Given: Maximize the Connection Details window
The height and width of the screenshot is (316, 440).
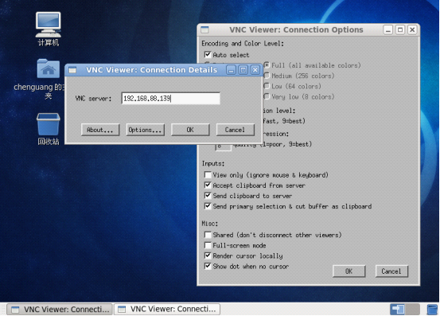Looking at the screenshot, I should (x=243, y=70).
